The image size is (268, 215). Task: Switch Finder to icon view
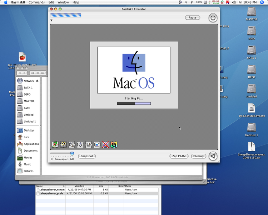33,73
